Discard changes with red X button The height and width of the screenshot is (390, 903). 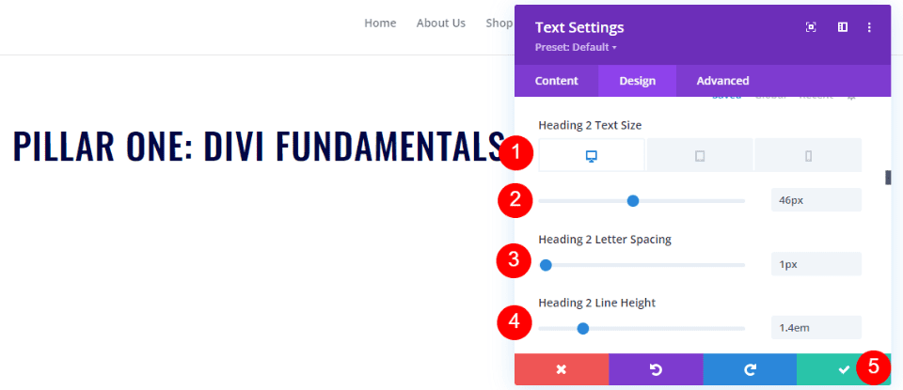point(562,369)
